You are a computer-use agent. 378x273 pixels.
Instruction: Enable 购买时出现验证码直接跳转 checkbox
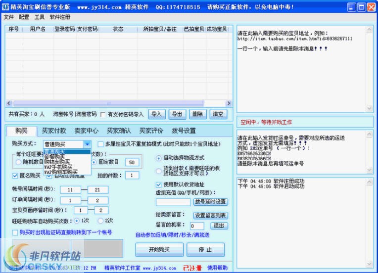15,232
